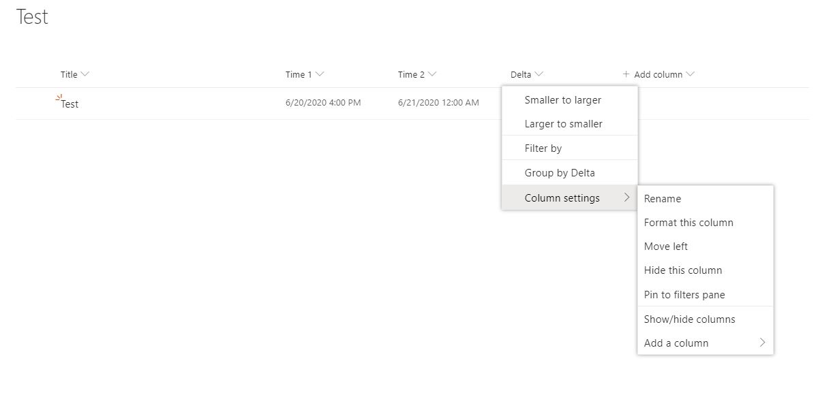The image size is (833, 395).
Task: Select Move left in the submenu
Action: point(666,247)
